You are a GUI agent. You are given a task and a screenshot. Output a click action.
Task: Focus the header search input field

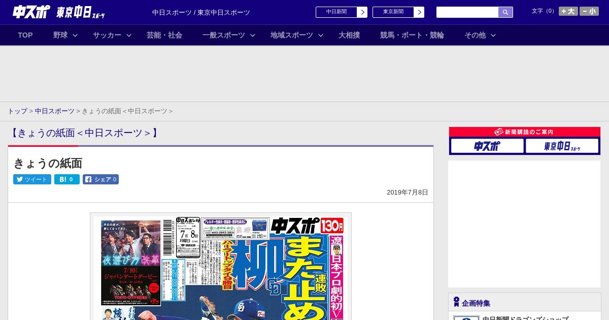[x=467, y=12]
